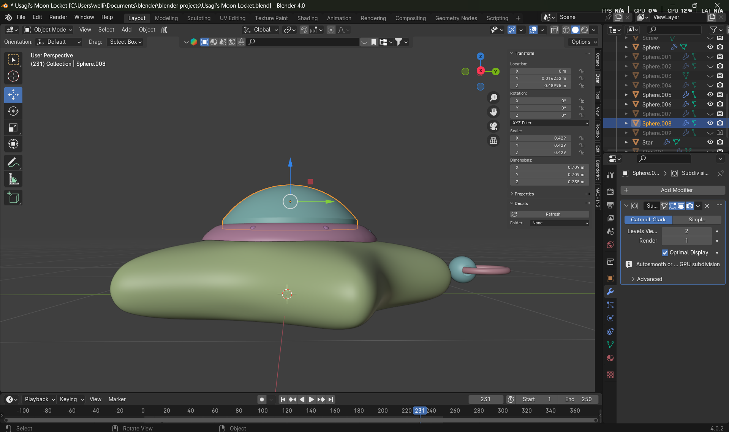Activate the Rotate tool
Viewport: 729px width, 432px height.
(13, 111)
